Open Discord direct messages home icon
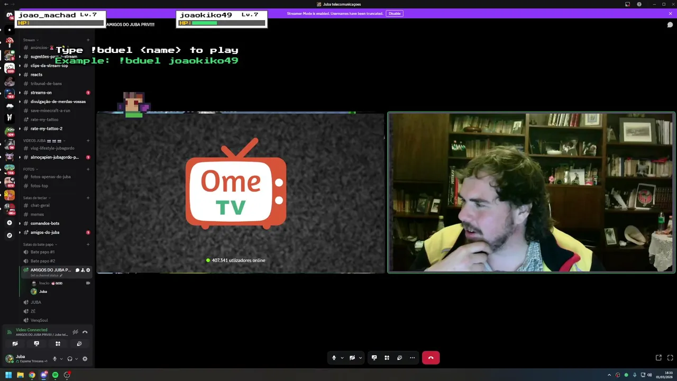Viewport: 677px width, 381px height. pyautogui.click(x=9, y=15)
